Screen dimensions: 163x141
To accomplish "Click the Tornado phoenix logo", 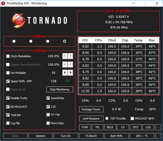I will [x=19, y=20].
